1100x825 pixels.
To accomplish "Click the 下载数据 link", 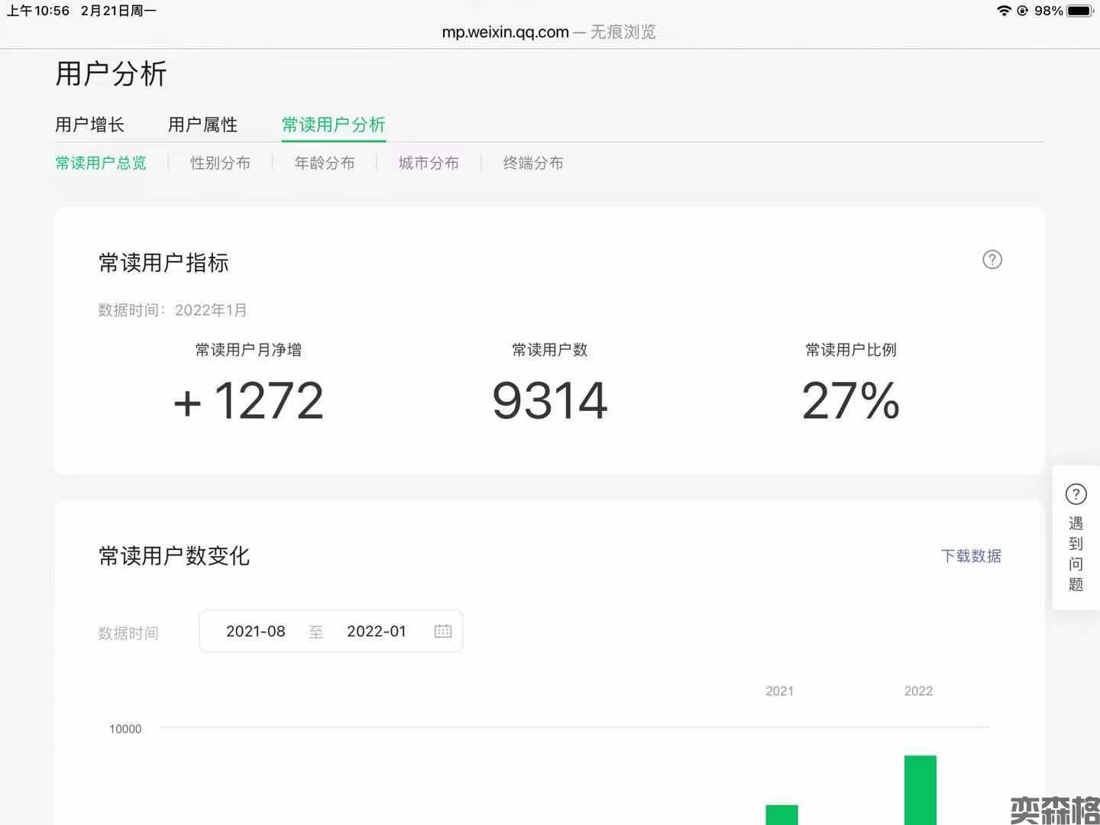I will (x=970, y=556).
